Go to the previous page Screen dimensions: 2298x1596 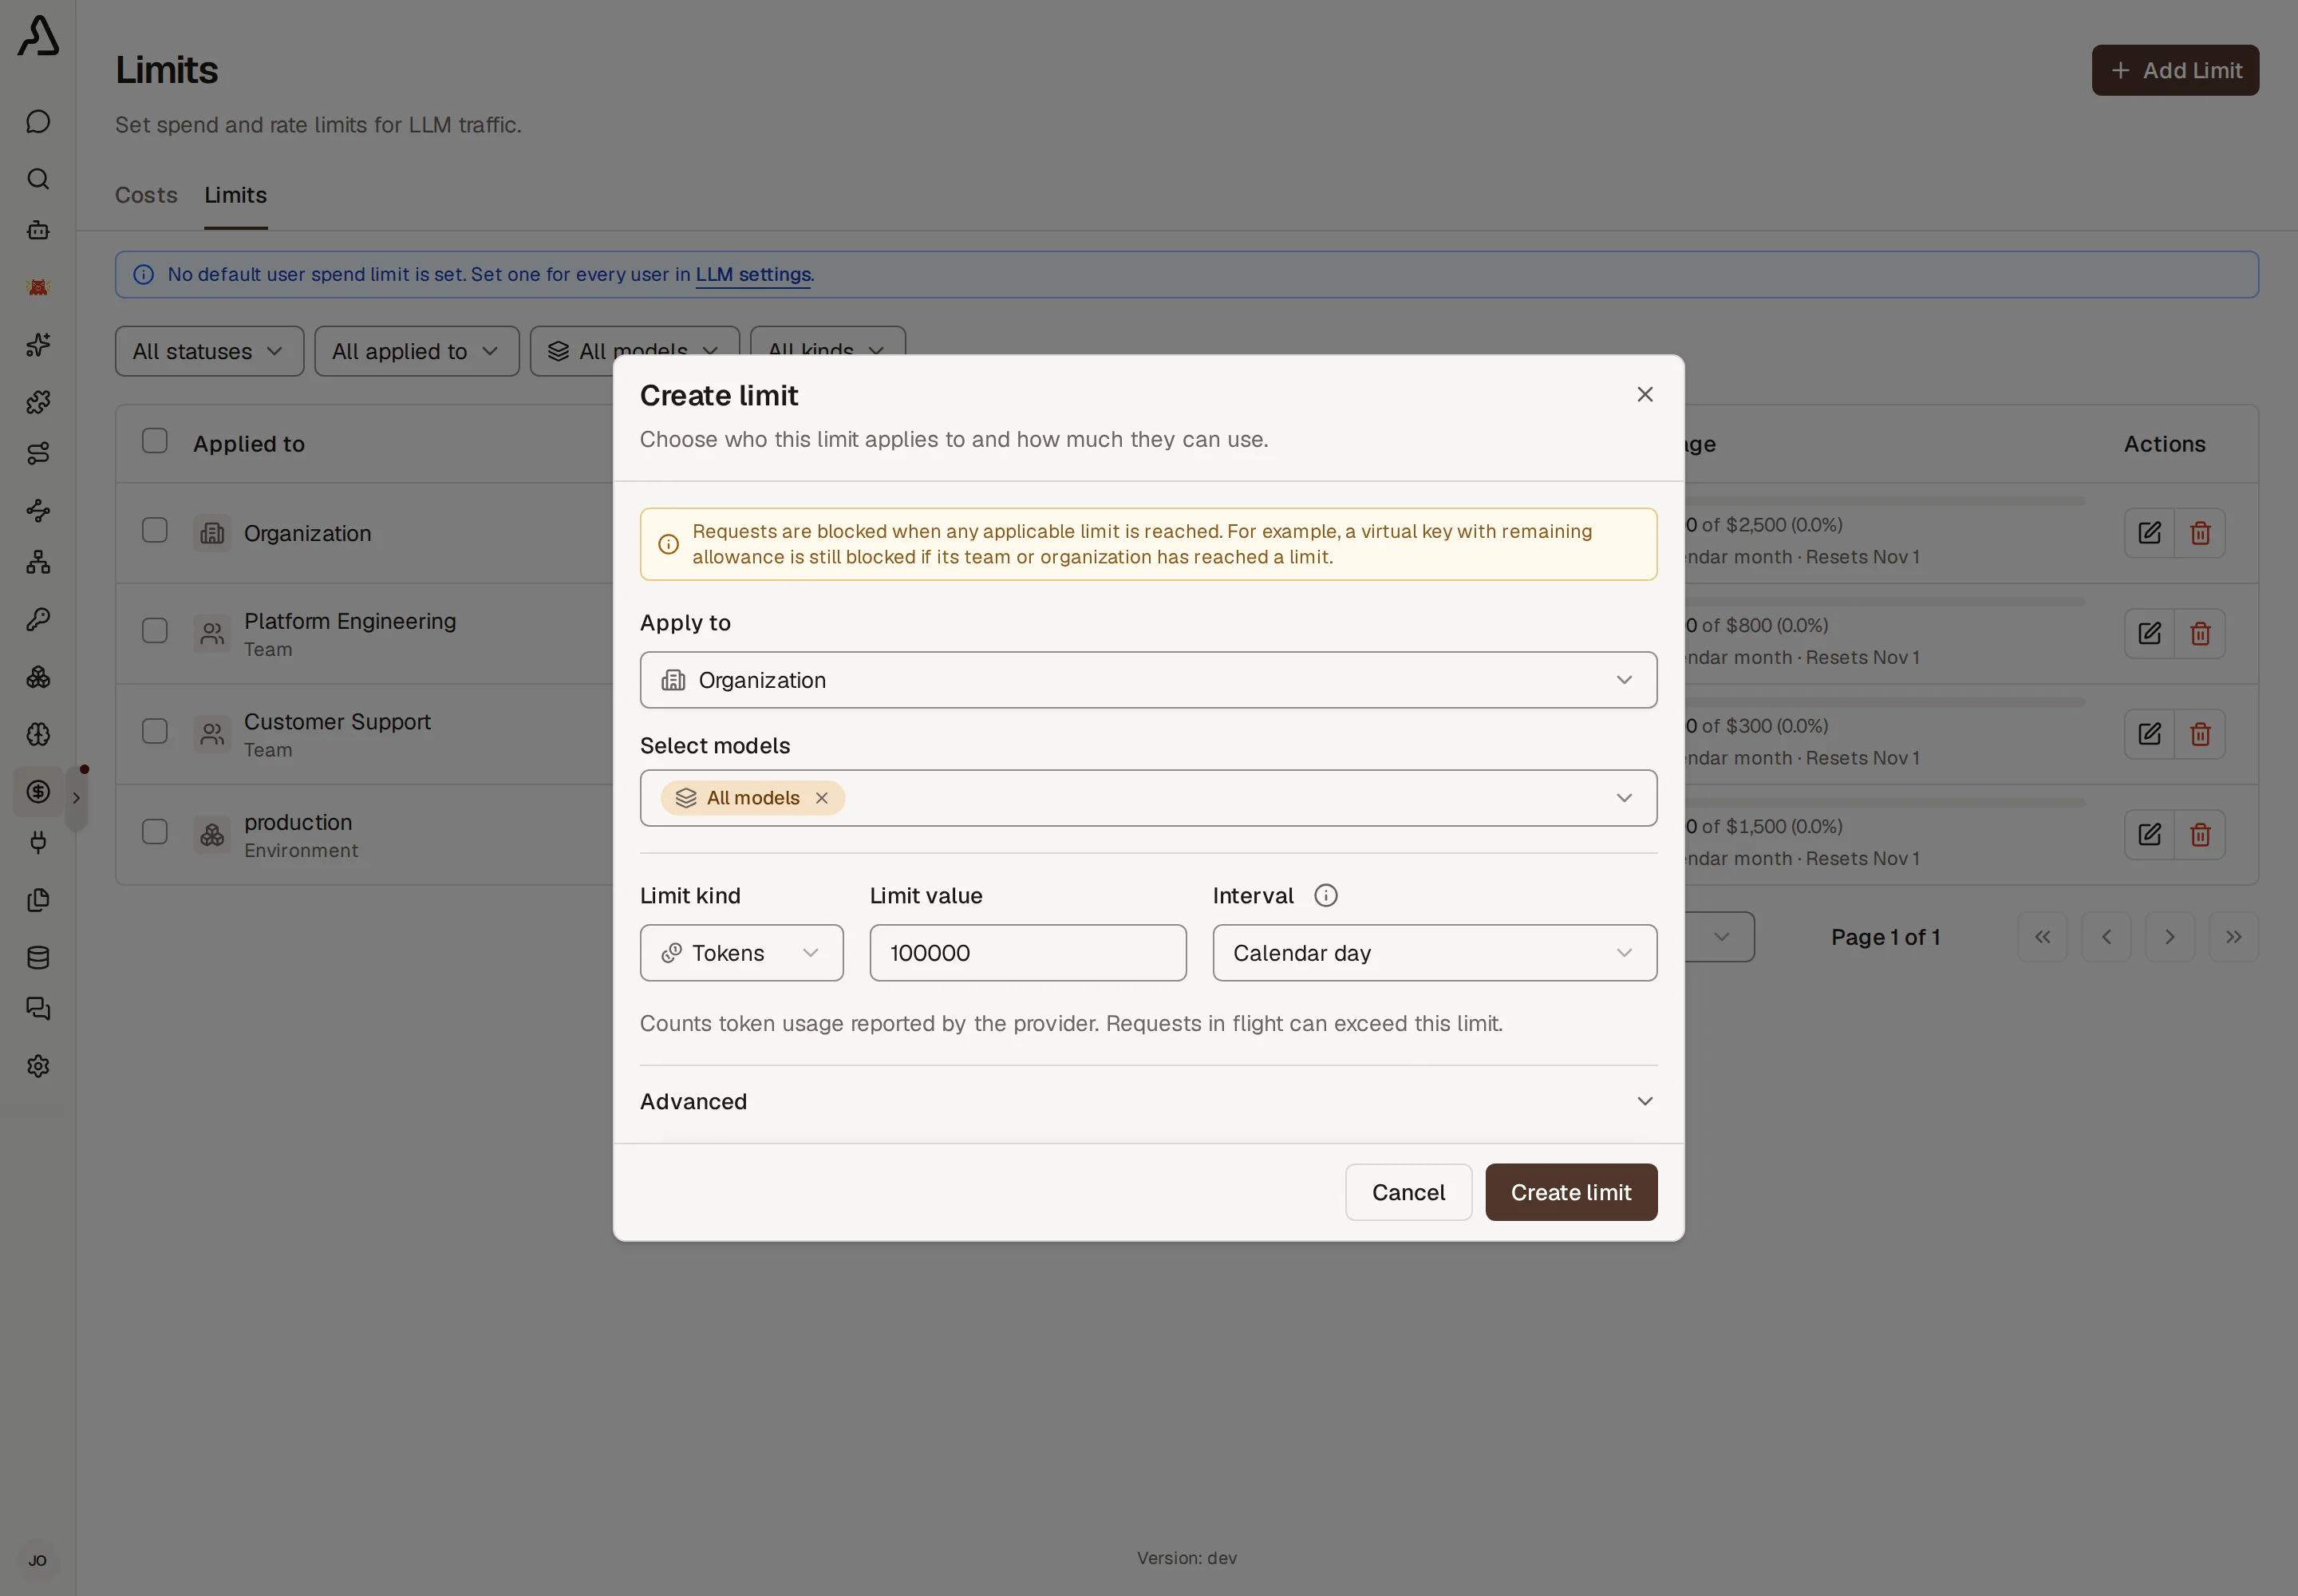(2106, 937)
